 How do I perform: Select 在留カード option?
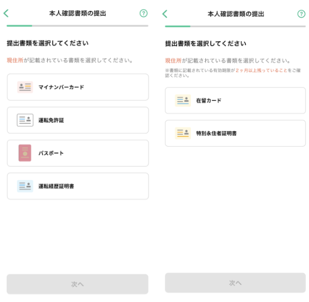point(235,101)
